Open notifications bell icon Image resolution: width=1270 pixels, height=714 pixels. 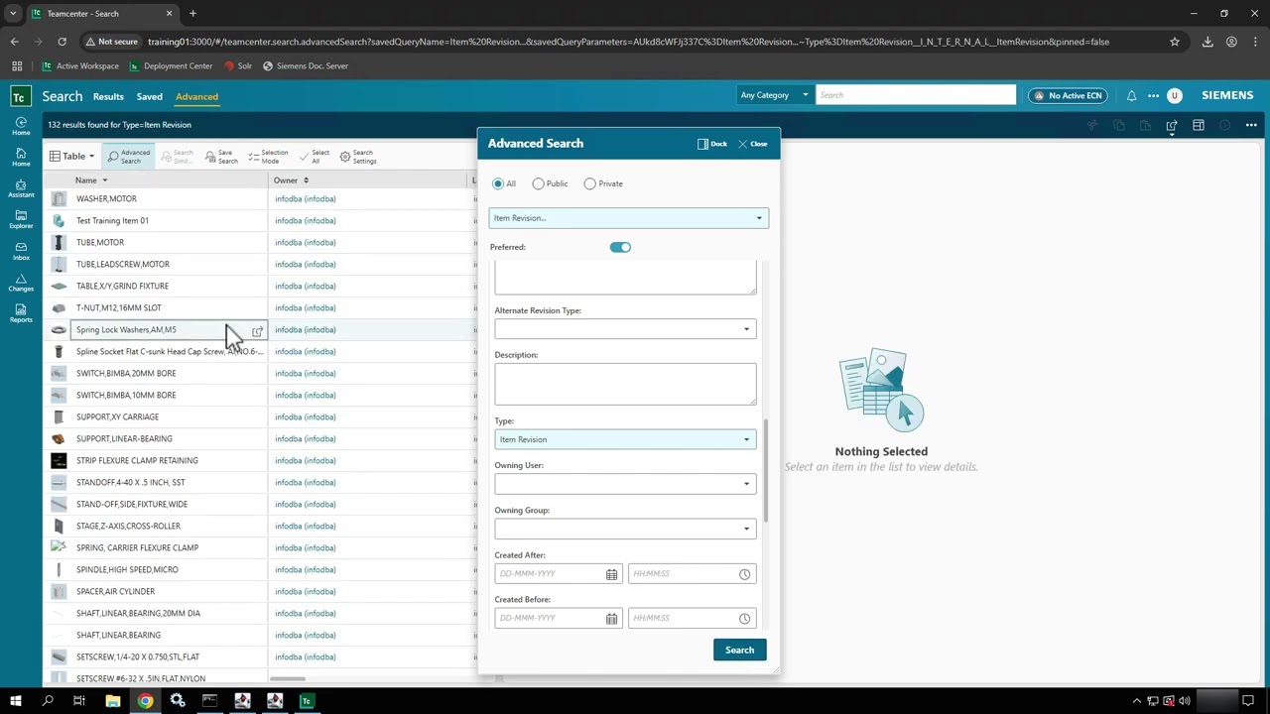pyautogui.click(x=1131, y=95)
